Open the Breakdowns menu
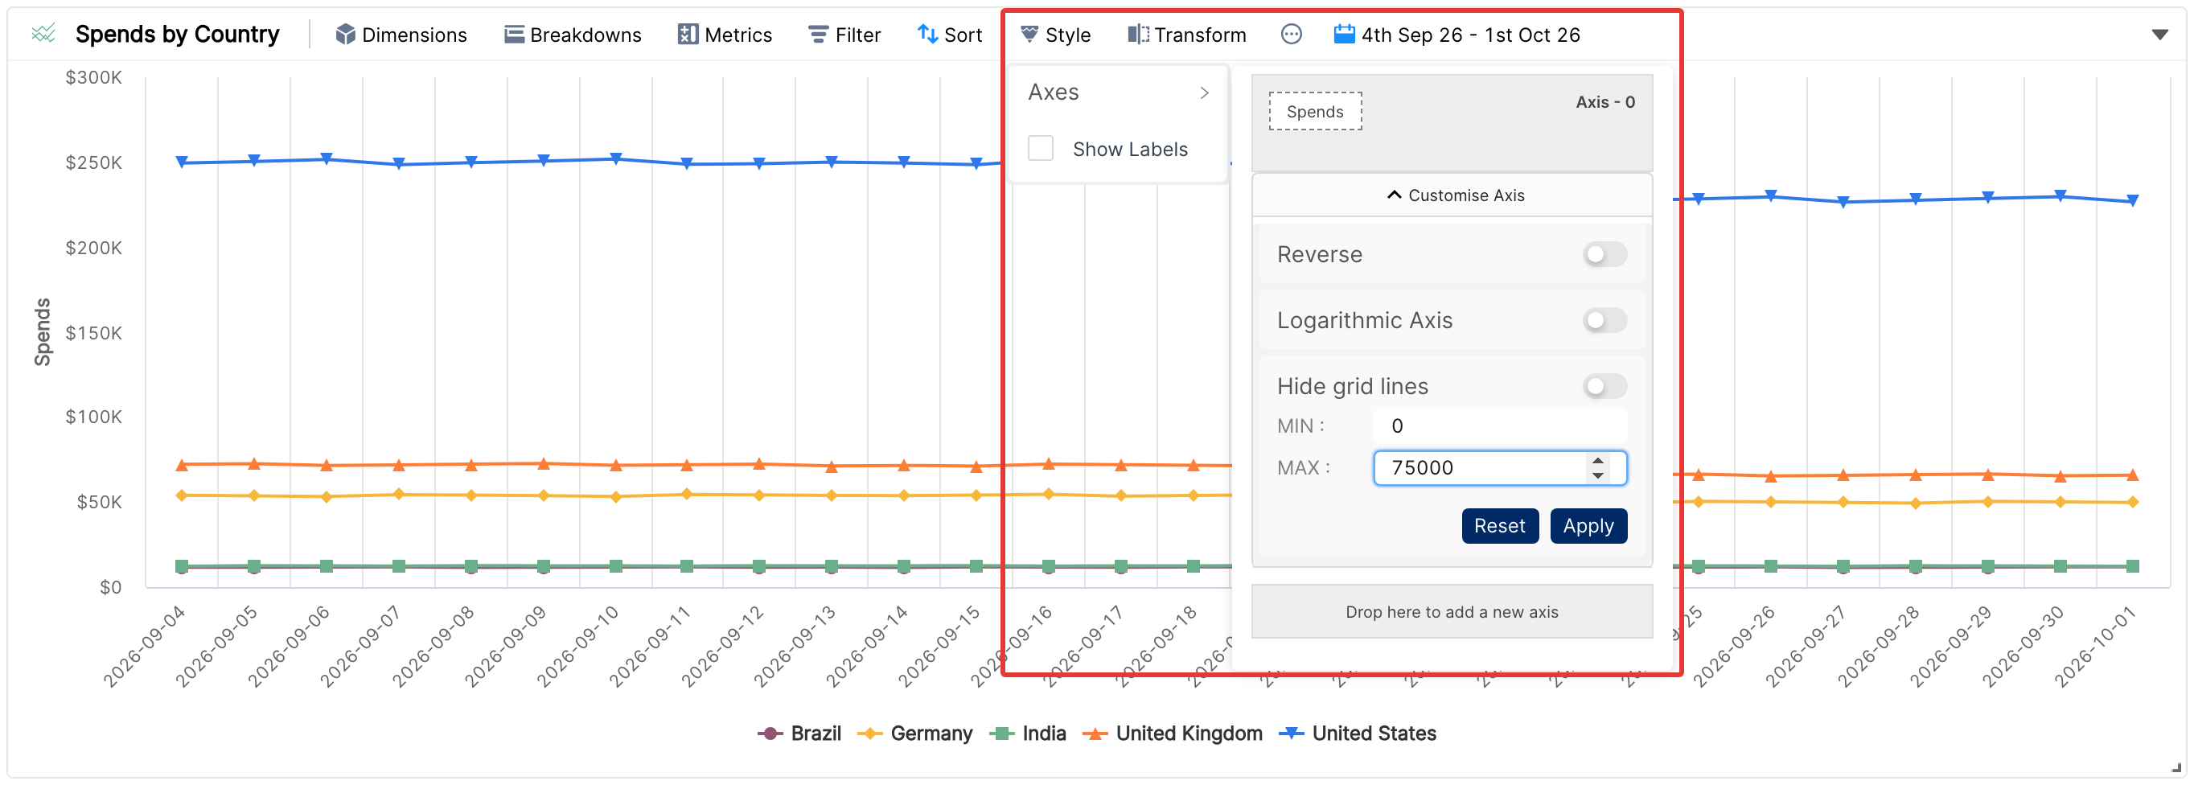2194x785 pixels. click(x=573, y=35)
